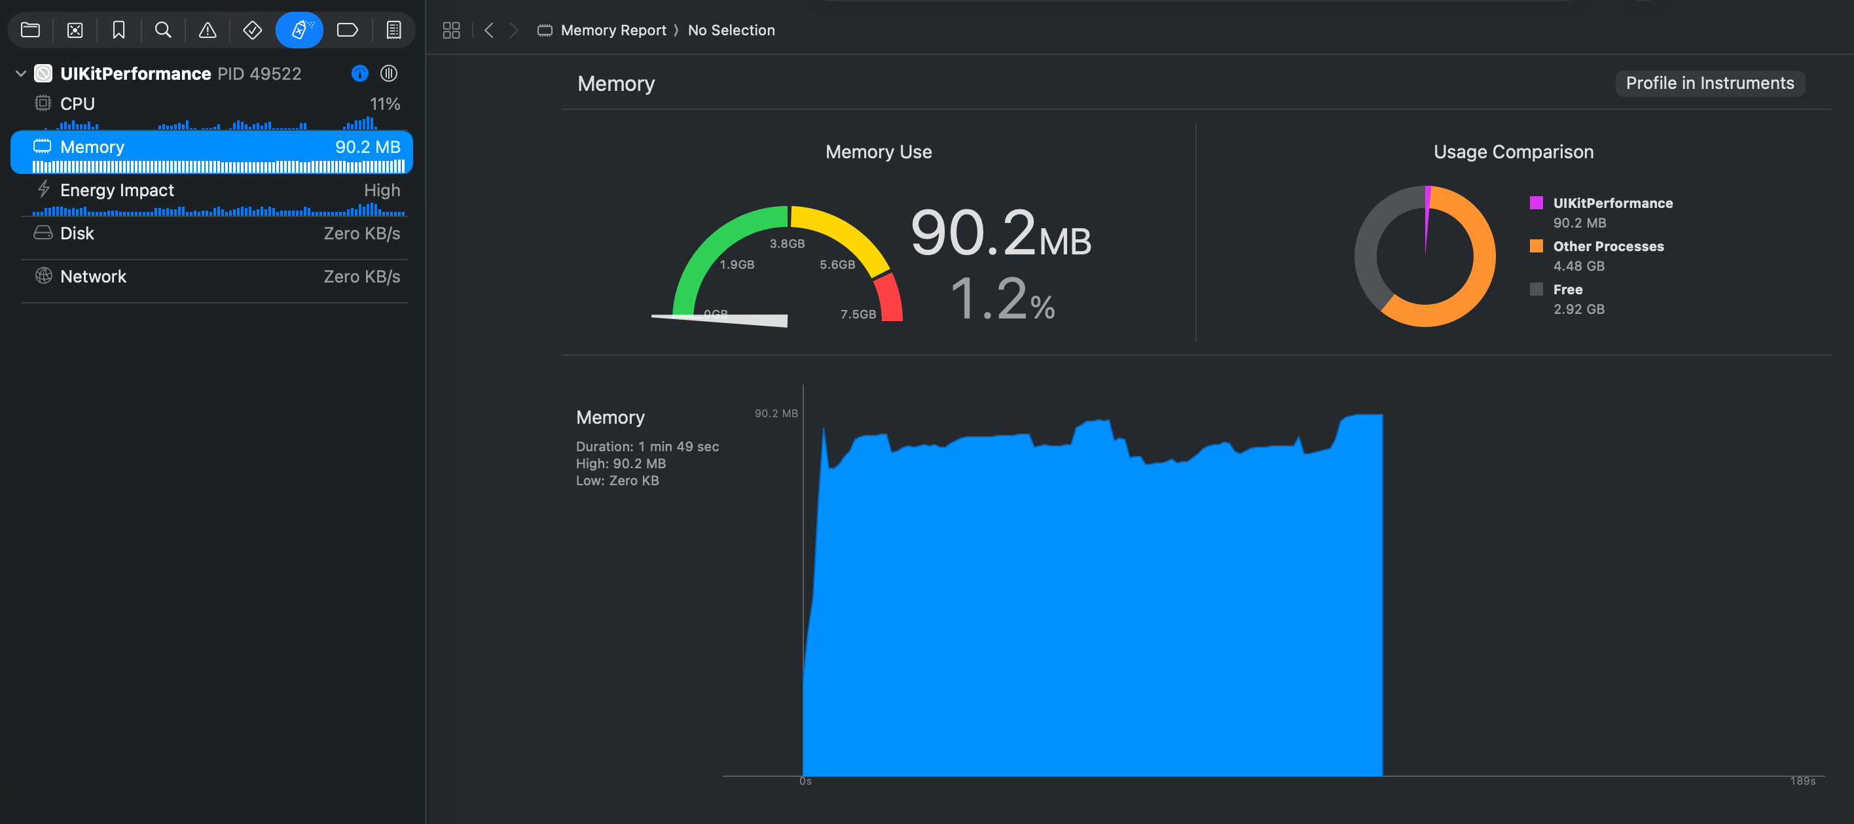Collapse the UIKitPerformance process tree

21,73
